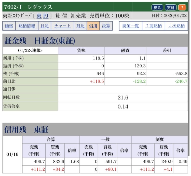Open the 対比 comparison tab
Screen dimensions: 191x176
click(x=80, y=26)
